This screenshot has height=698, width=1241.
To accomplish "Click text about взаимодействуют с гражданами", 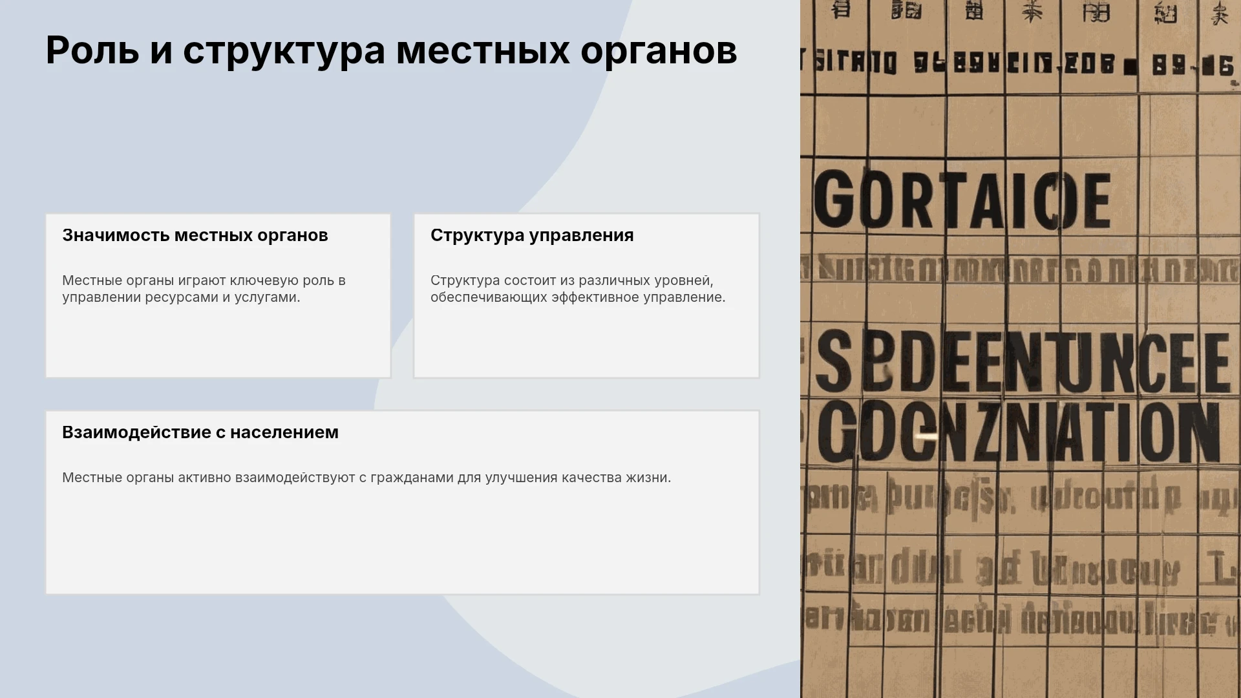I will [x=366, y=478].
